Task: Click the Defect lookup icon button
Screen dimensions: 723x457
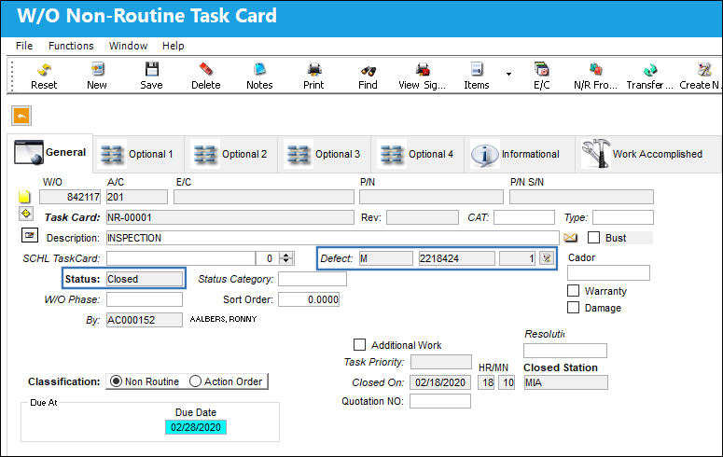Action: (x=547, y=258)
